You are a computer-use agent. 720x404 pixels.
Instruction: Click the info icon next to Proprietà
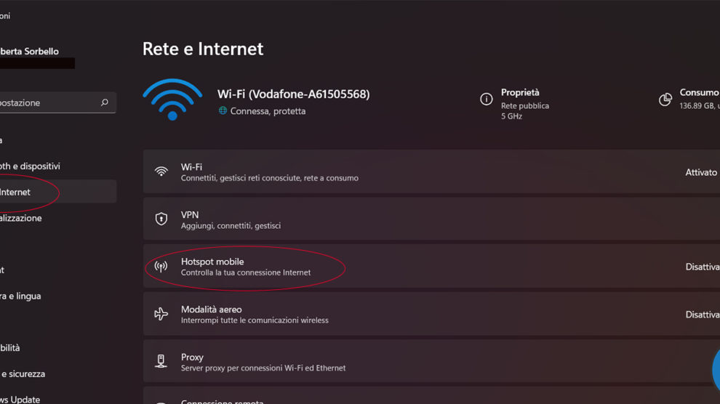point(487,100)
